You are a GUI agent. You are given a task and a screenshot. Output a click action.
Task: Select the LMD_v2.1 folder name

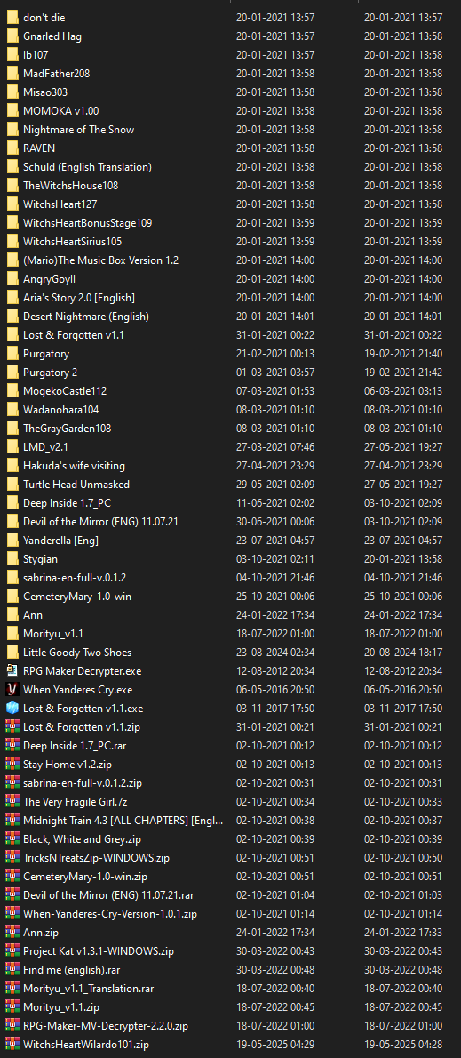[x=46, y=446]
